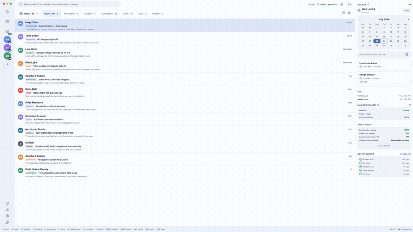Open Aperture Supply Receipt for order email
Image resolution: width=413 pixels, height=232 pixels.
point(185,159)
